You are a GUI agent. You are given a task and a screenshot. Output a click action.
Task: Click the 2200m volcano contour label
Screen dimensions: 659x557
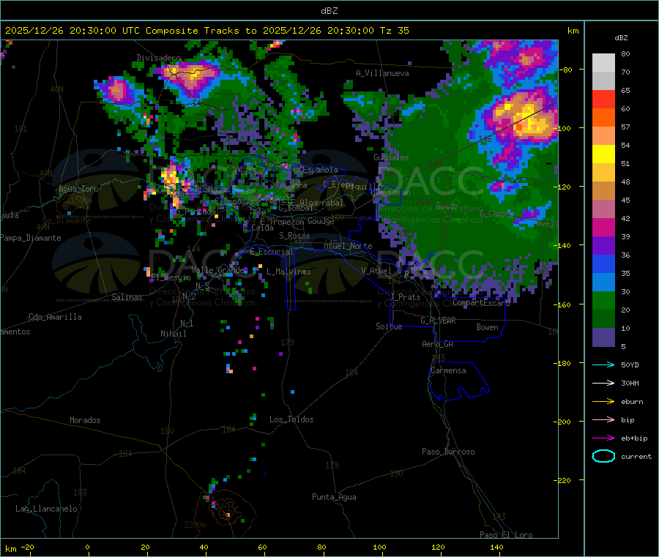[x=195, y=525]
